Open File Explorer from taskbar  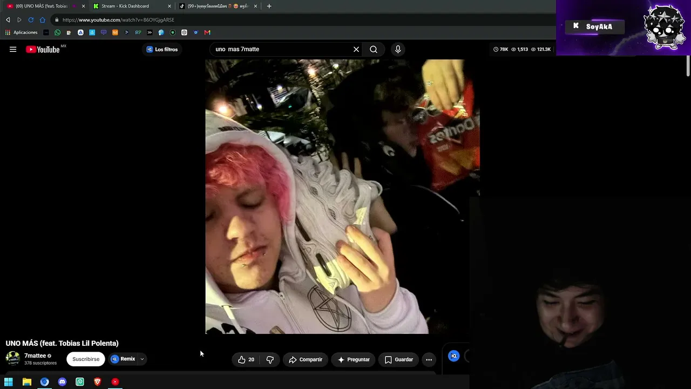[26, 382]
